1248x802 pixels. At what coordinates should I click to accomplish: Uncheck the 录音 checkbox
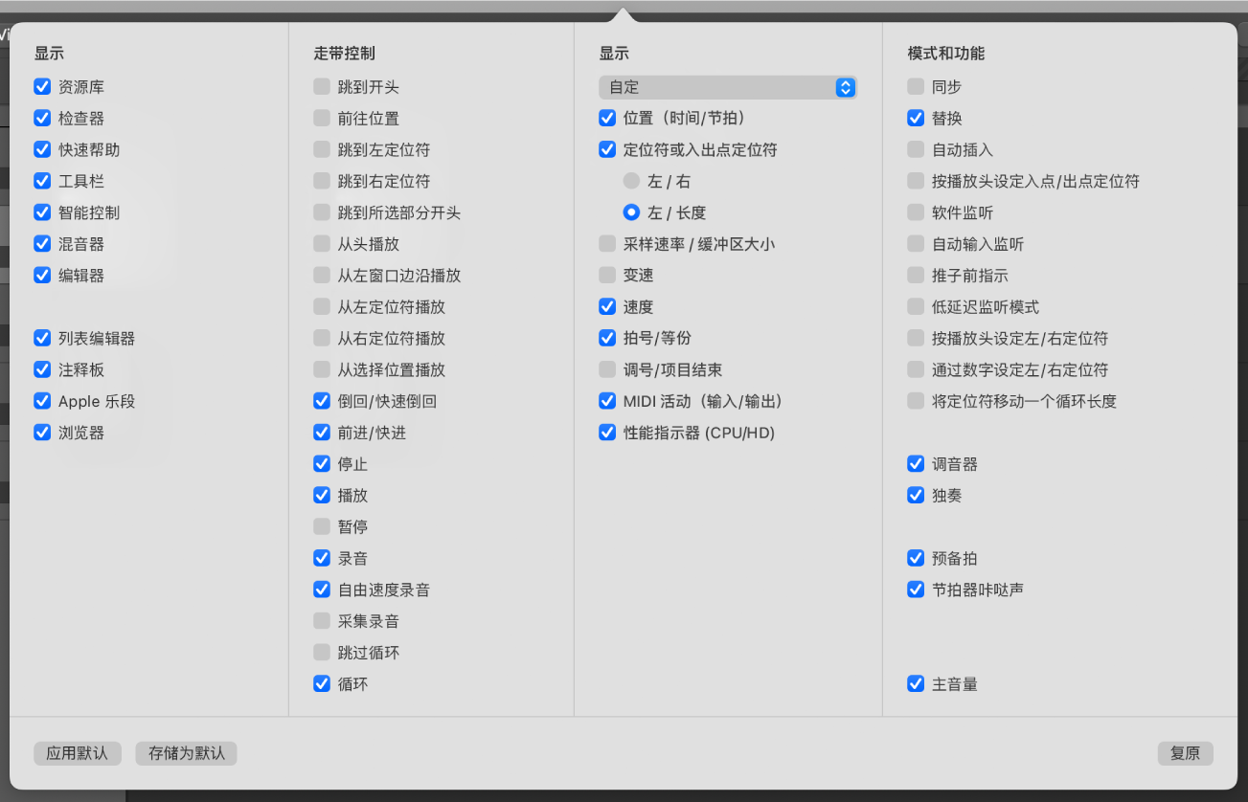click(x=322, y=558)
